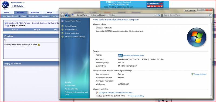
Task: Click the computer icon at the address bar start
Action: [73, 15]
